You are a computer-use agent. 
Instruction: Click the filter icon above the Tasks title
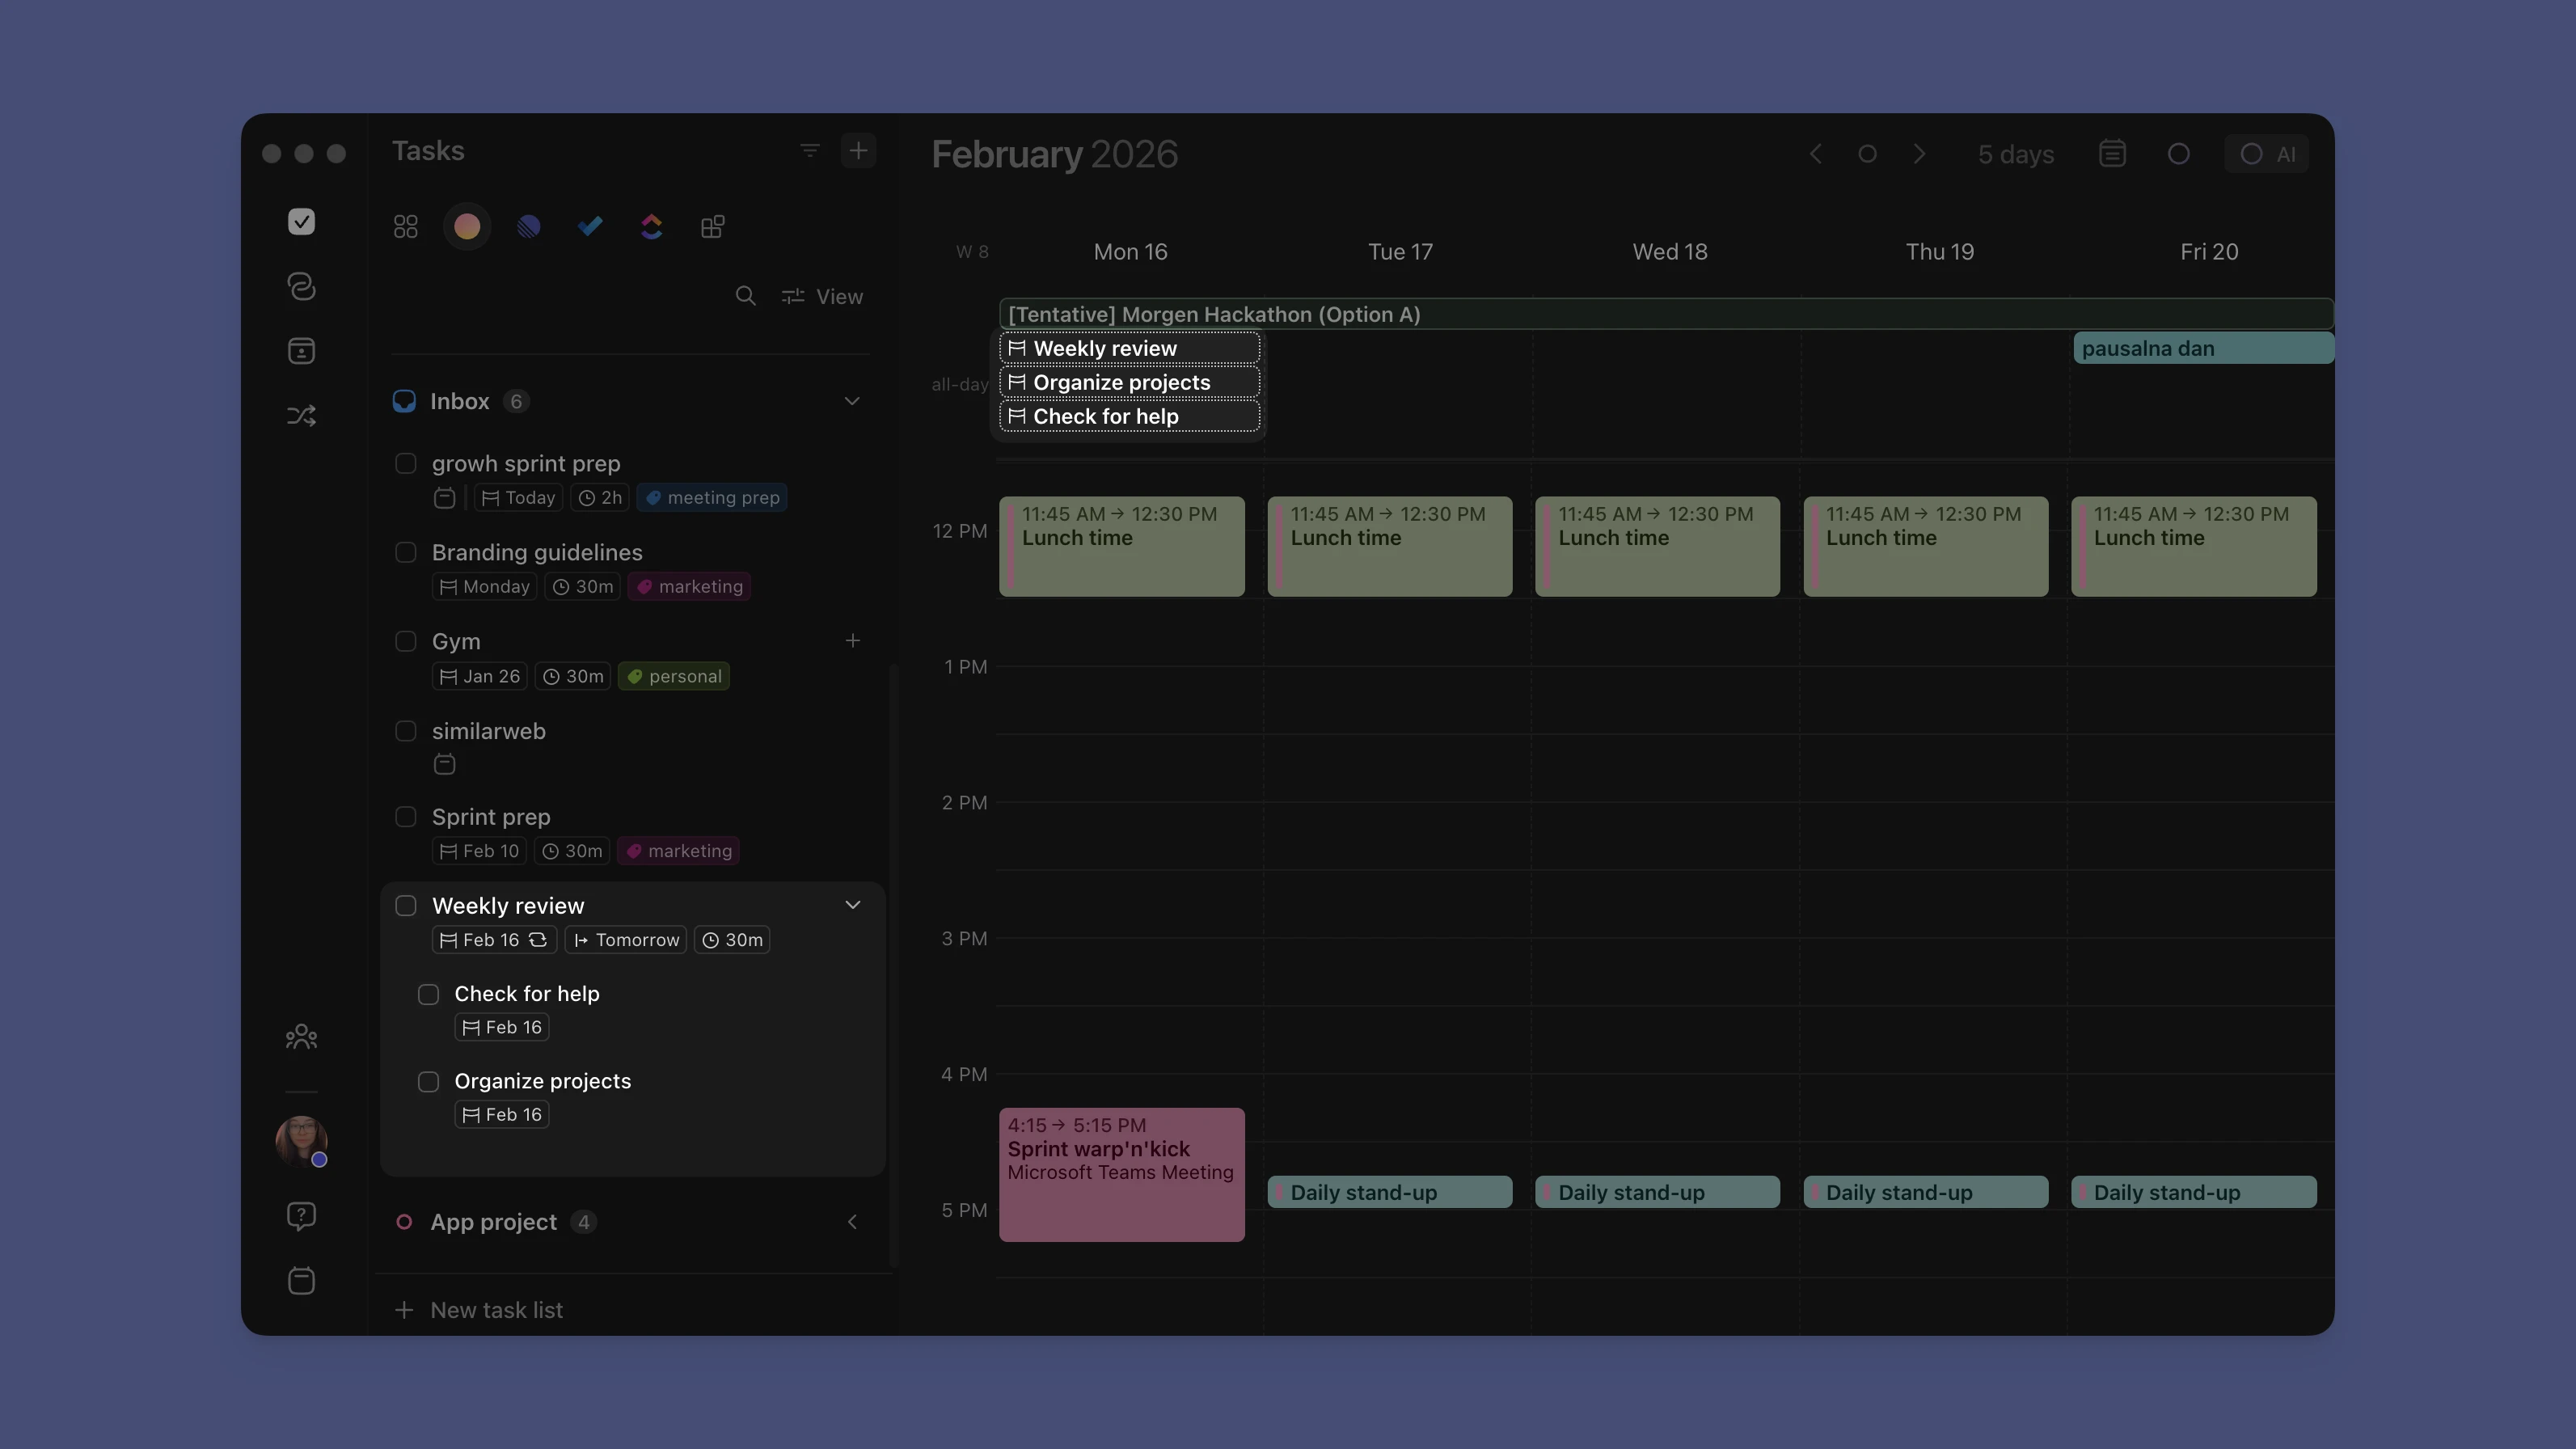coord(809,150)
